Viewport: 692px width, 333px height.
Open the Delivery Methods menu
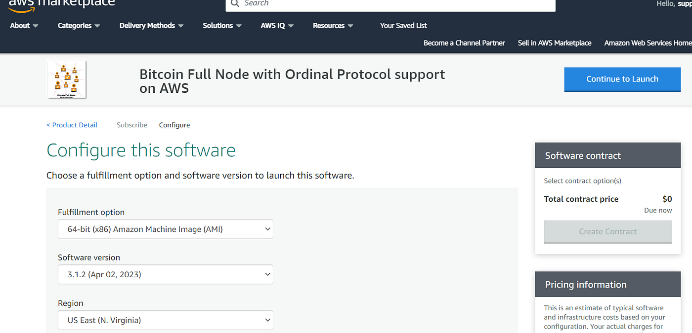(152, 26)
